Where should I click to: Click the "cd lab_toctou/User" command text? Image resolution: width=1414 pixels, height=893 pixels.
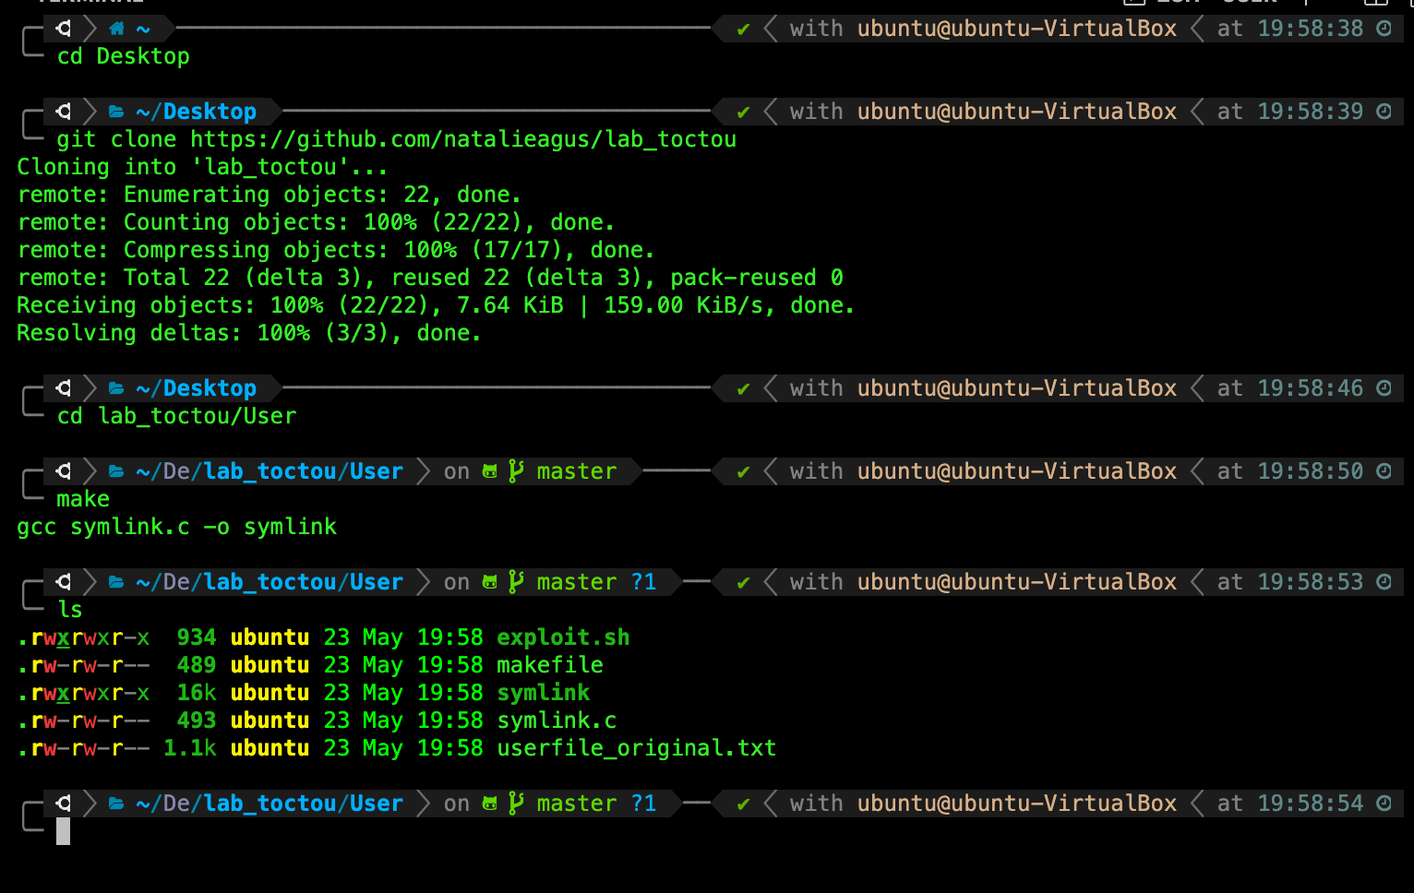coord(176,416)
